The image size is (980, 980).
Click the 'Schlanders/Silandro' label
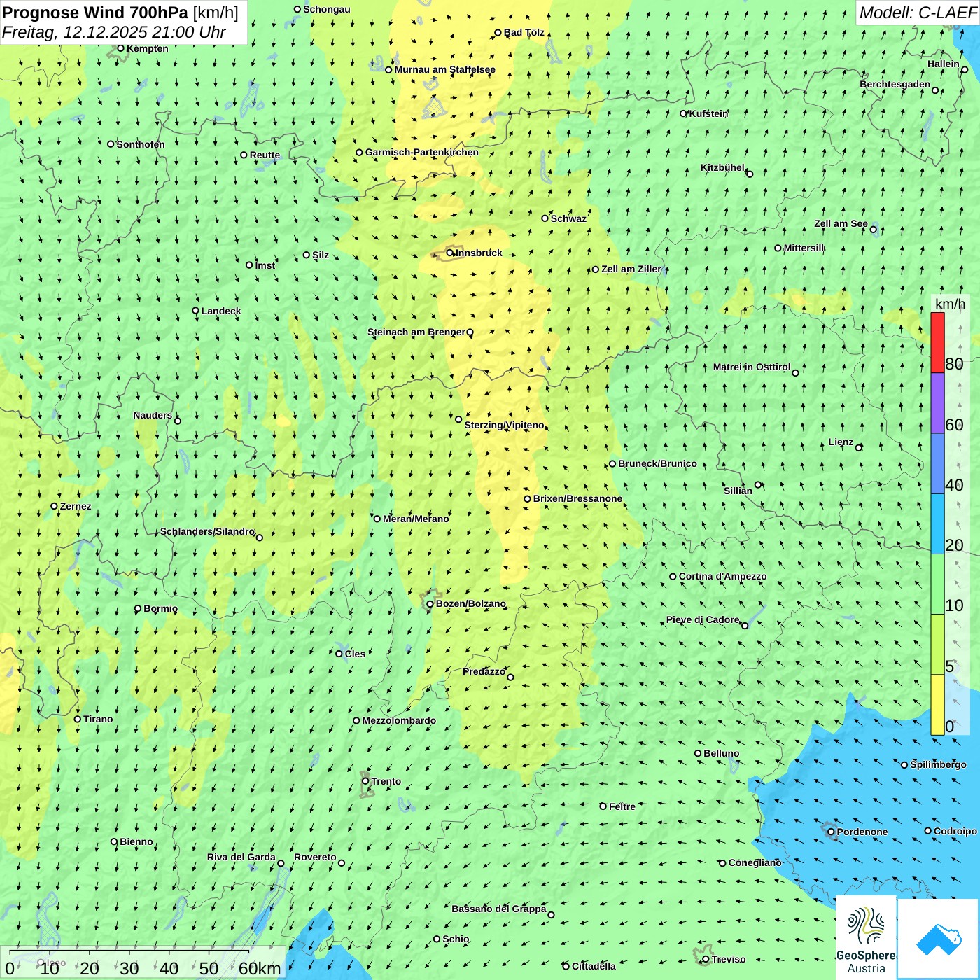207,531
